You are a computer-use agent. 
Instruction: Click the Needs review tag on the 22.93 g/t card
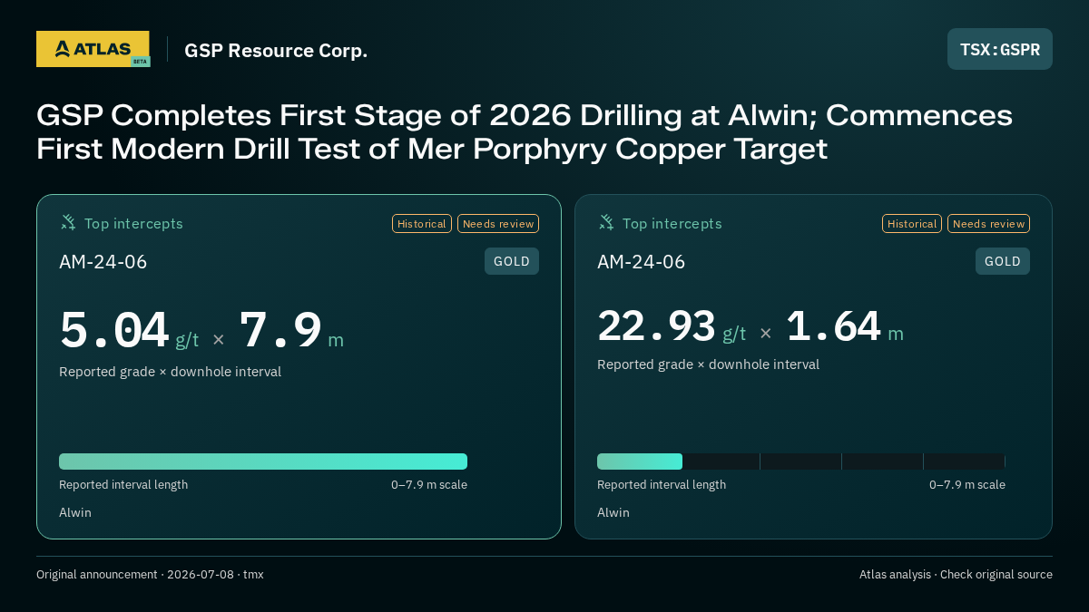pos(988,224)
